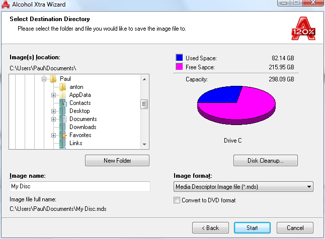This screenshot has height=239, width=325.
Task: Click the Start button
Action: tap(252, 228)
